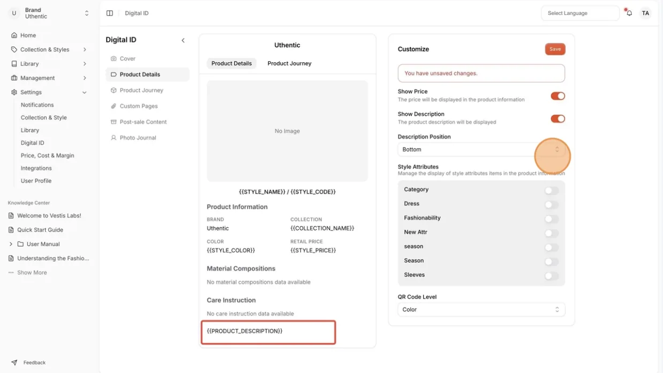
Task: Expand the Management submenu chevron
Action: click(x=85, y=78)
